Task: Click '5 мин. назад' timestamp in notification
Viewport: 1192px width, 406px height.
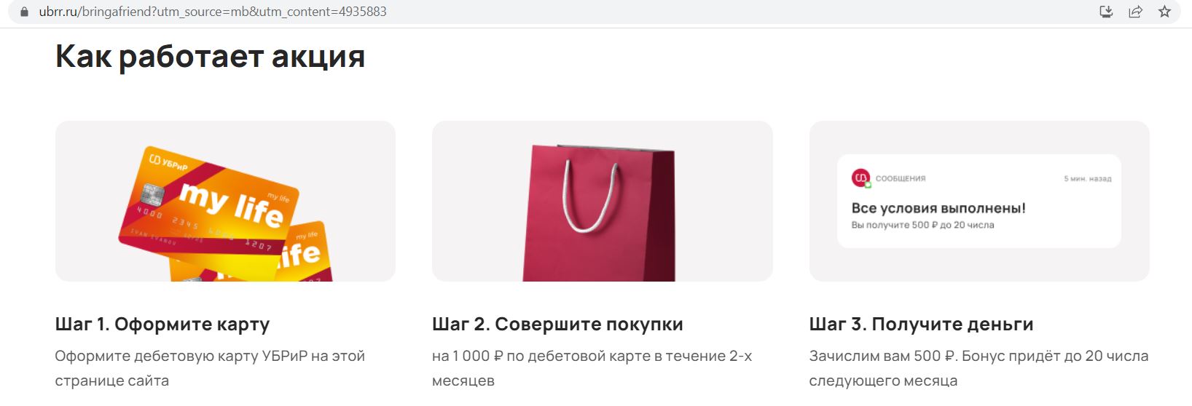Action: [1087, 178]
